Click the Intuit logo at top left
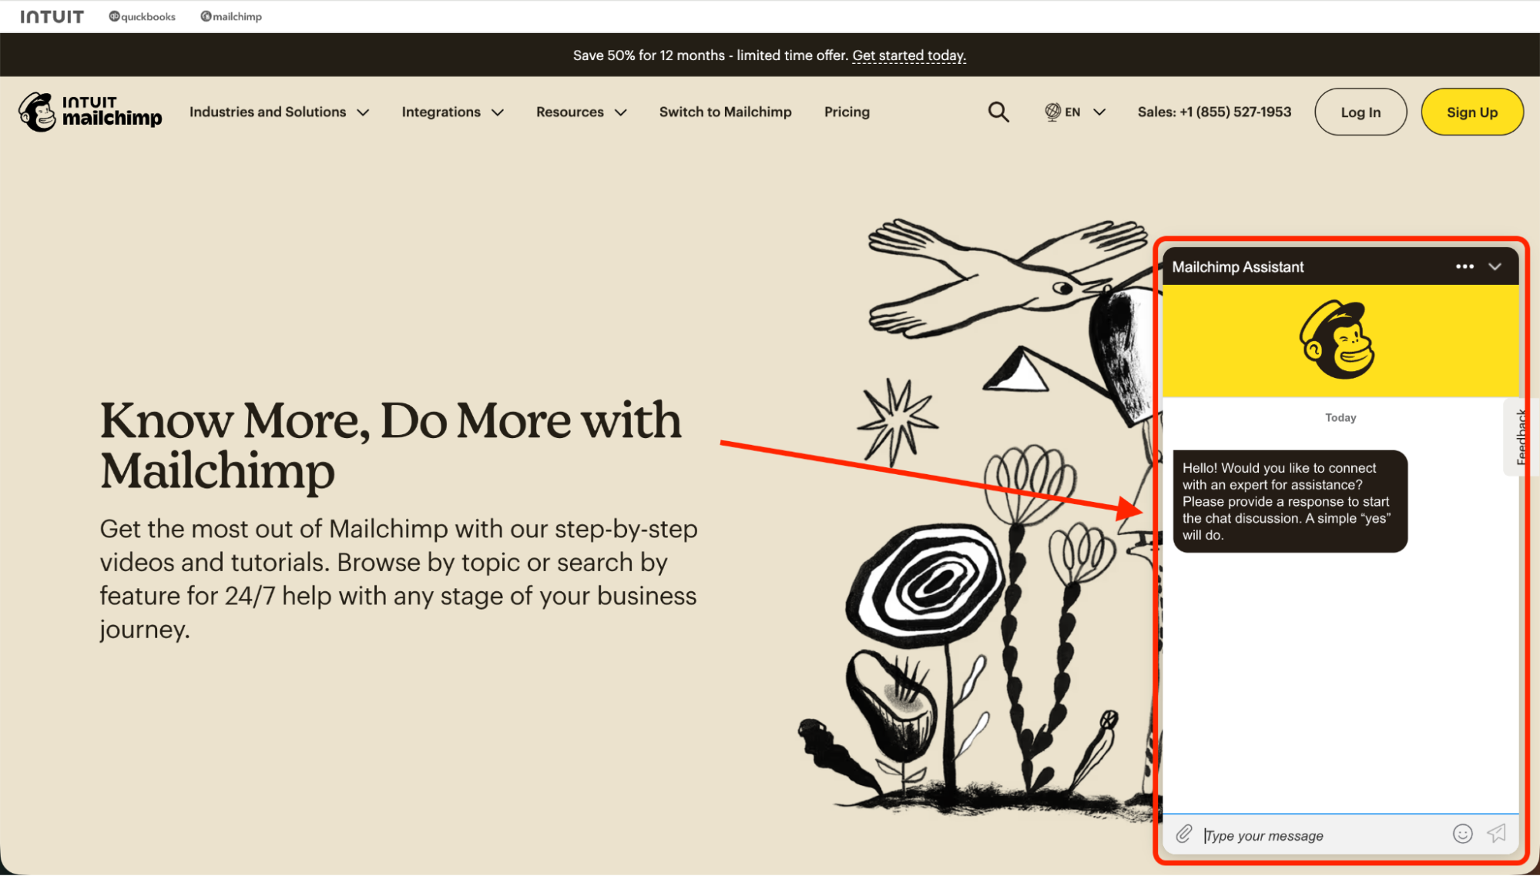The height and width of the screenshot is (876, 1540). point(51,15)
